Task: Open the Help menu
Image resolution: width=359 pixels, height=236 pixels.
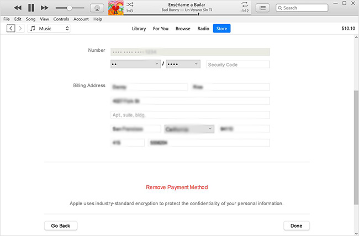Action: (x=98, y=19)
